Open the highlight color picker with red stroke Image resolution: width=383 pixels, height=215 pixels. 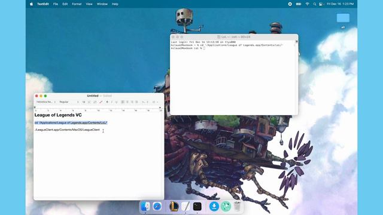pyautogui.click(x=101, y=102)
